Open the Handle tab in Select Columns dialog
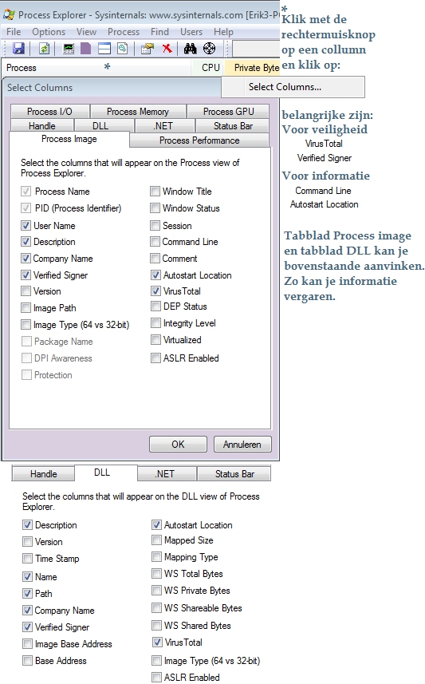 [x=41, y=125]
